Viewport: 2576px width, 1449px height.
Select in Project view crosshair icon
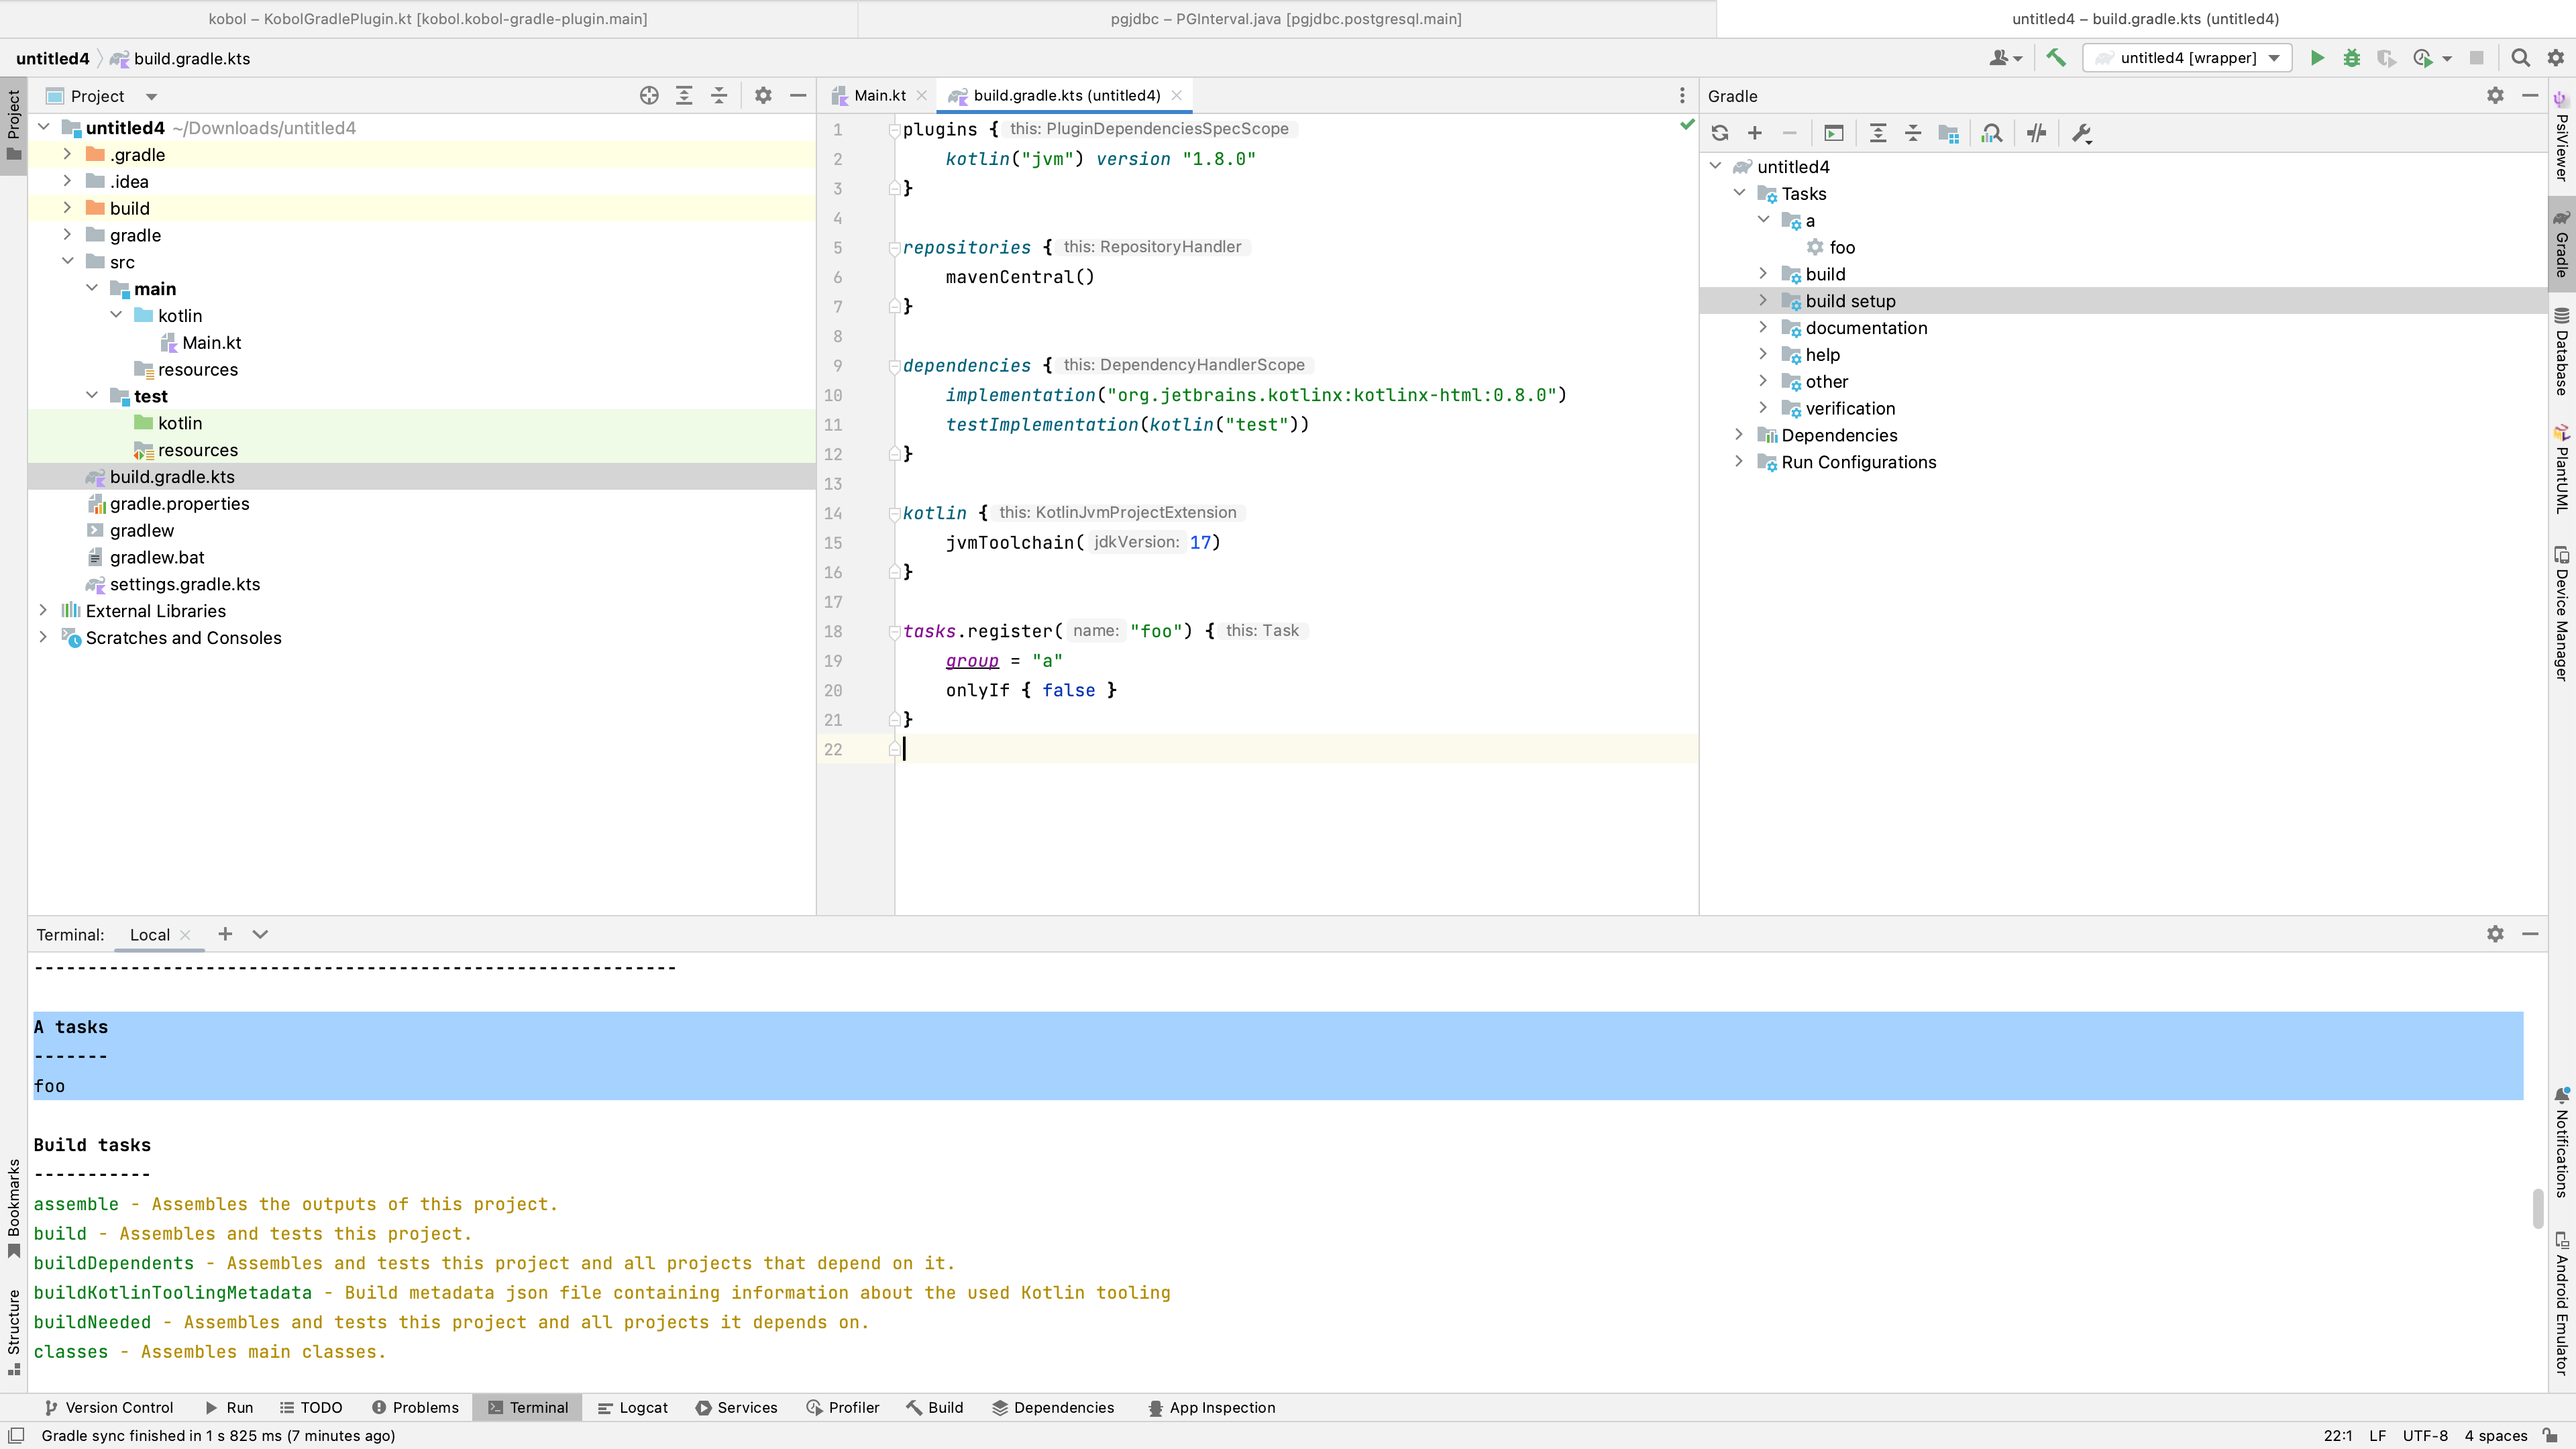(x=649, y=95)
